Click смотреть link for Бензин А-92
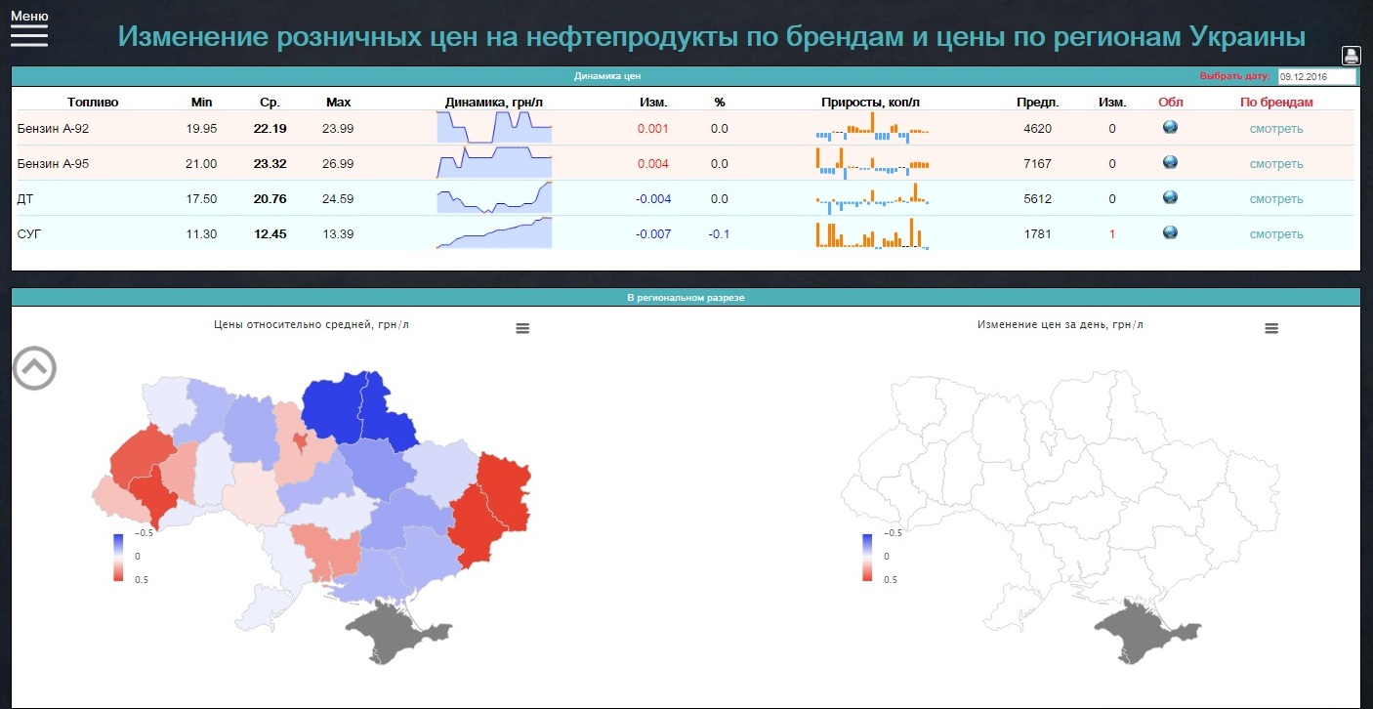1373x709 pixels. 1276,129
